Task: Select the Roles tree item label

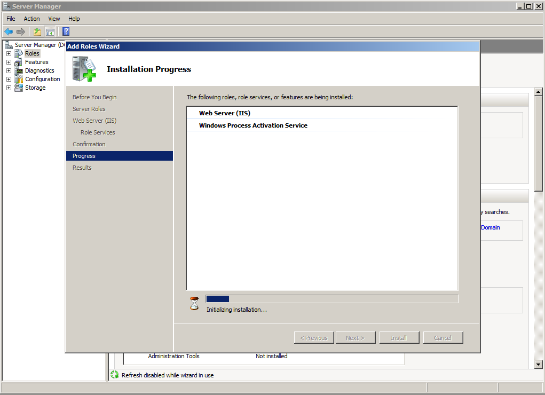Action: pos(32,53)
